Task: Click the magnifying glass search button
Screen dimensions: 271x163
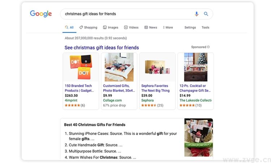Action: click(x=206, y=14)
